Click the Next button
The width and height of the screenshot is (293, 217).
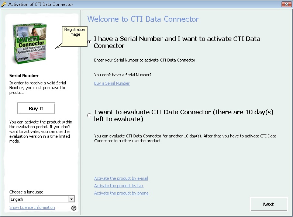(x=268, y=204)
